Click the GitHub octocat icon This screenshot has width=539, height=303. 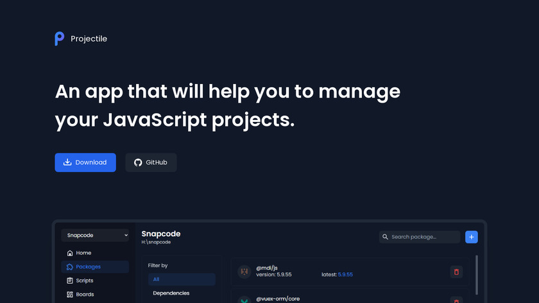tap(138, 162)
